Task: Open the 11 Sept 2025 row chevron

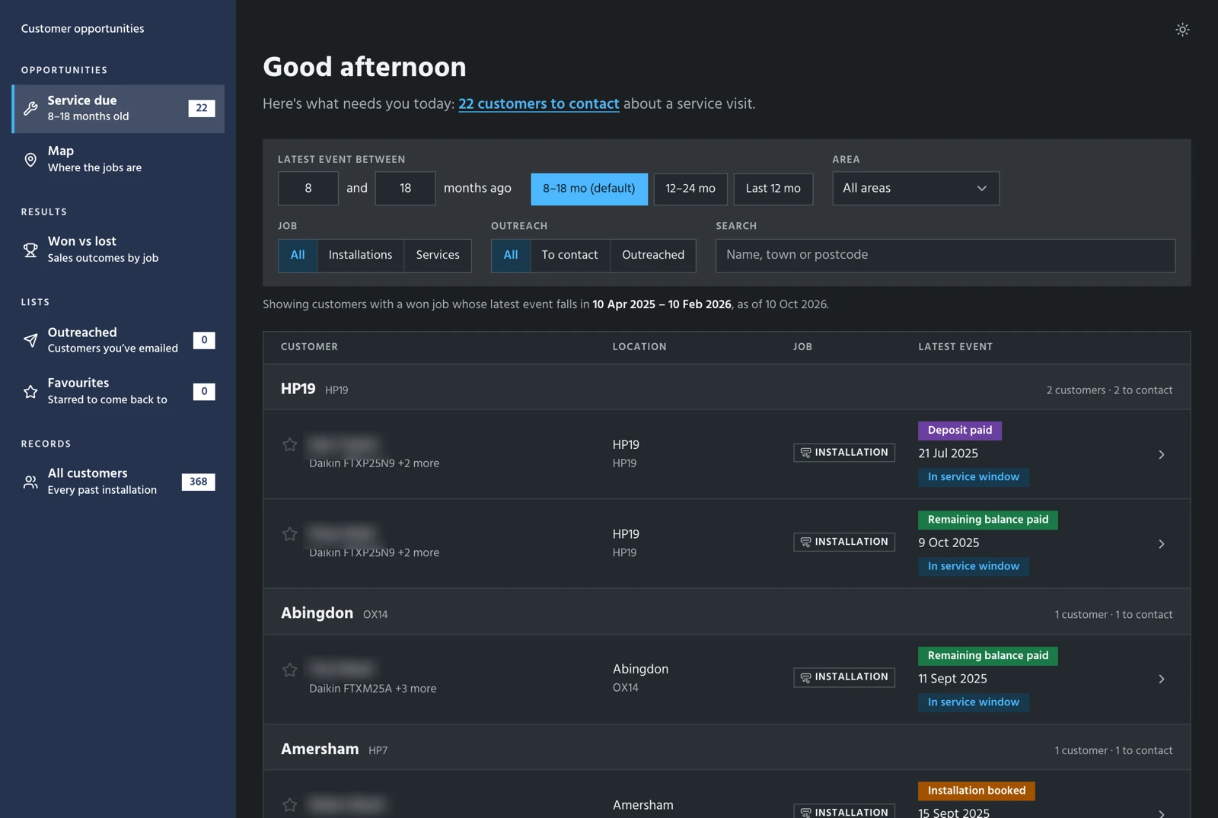Action: point(1162,679)
